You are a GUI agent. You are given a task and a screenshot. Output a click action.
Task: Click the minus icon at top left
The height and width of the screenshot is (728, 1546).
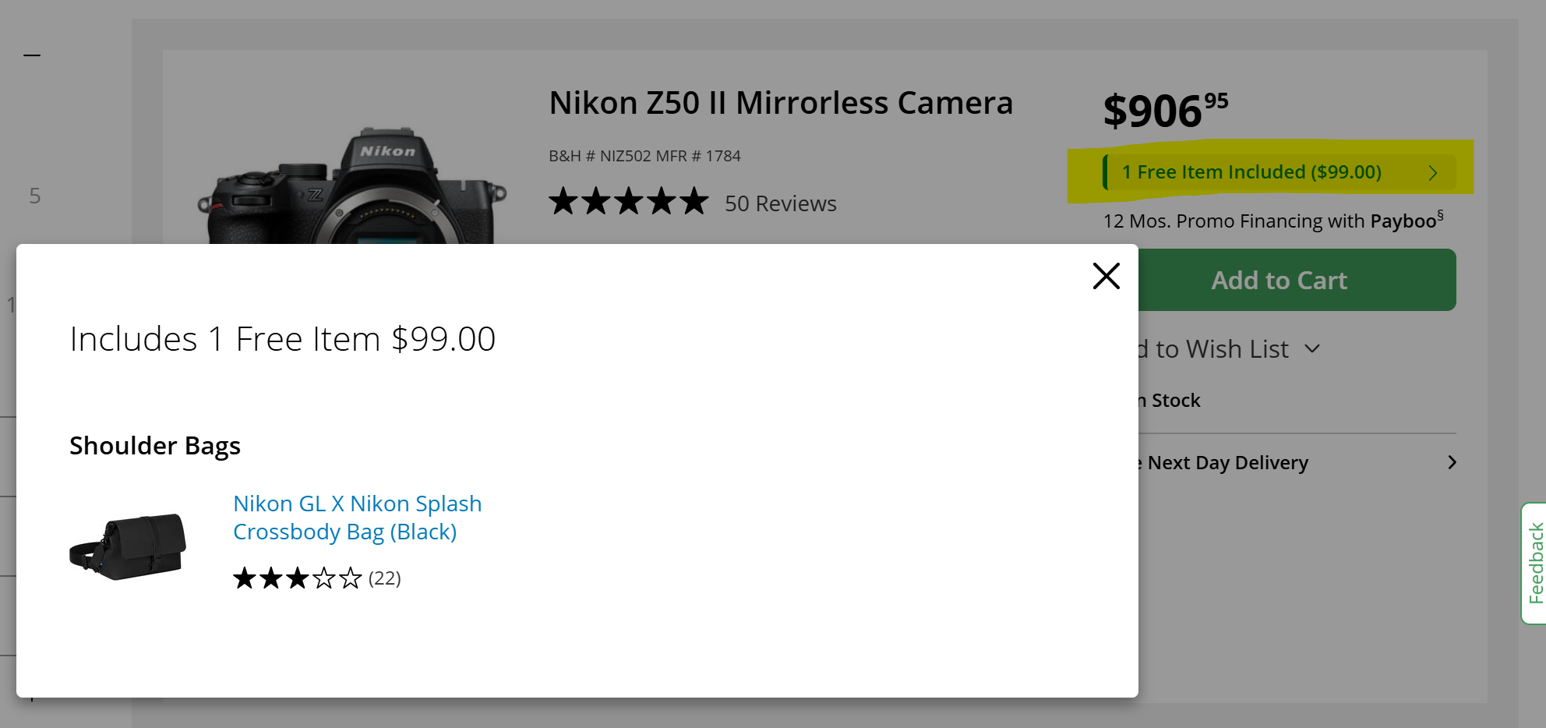click(32, 55)
